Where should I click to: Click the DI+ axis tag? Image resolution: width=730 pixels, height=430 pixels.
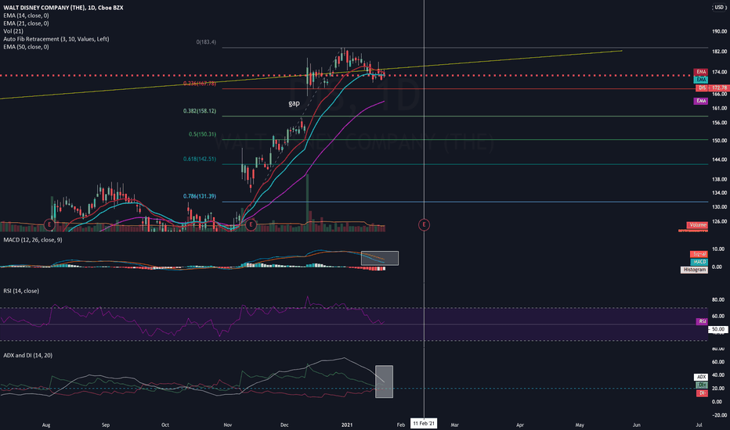[x=702, y=385]
